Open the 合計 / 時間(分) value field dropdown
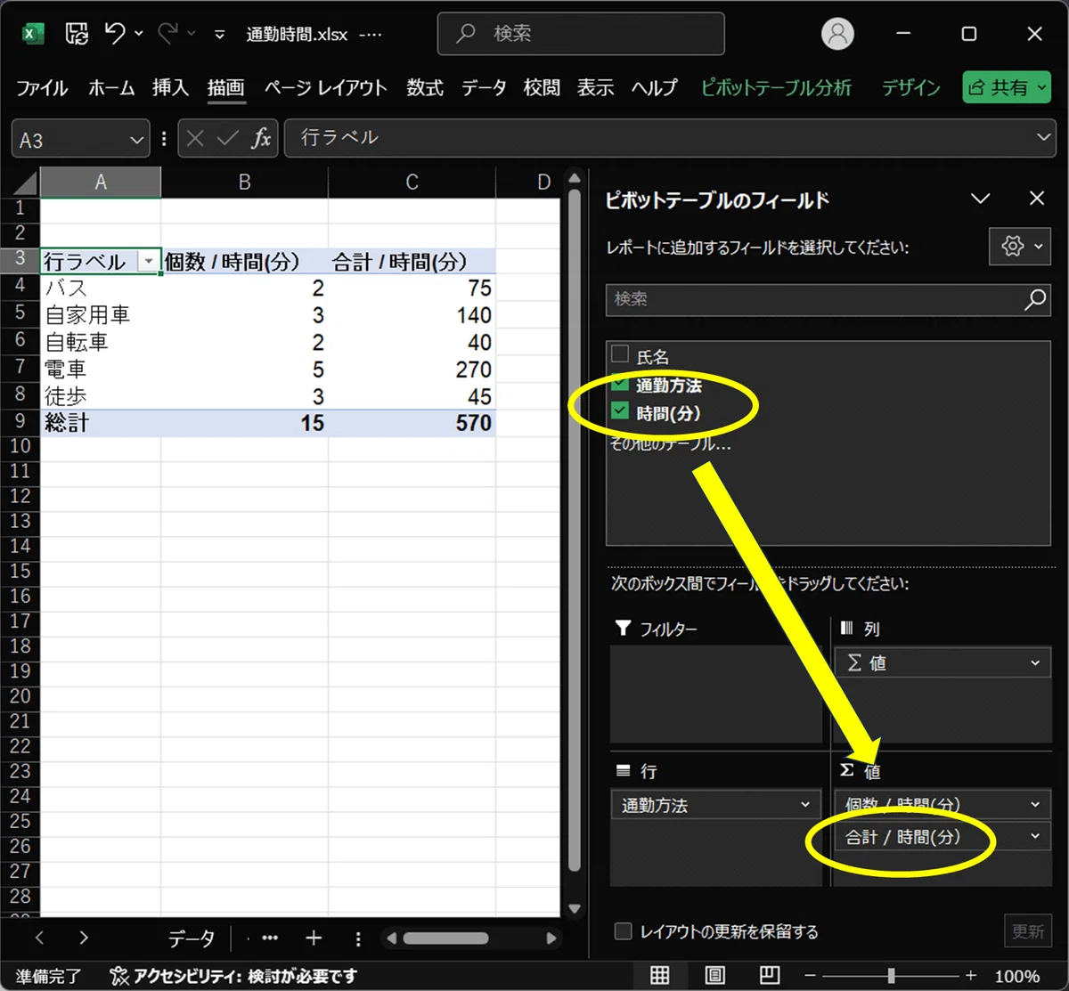 tap(1034, 837)
